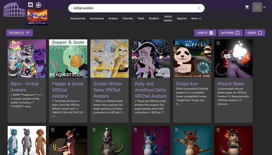272x155 pixels.
Task: Add Ruby and Amethyst Deira to cart
Action: [135, 43]
